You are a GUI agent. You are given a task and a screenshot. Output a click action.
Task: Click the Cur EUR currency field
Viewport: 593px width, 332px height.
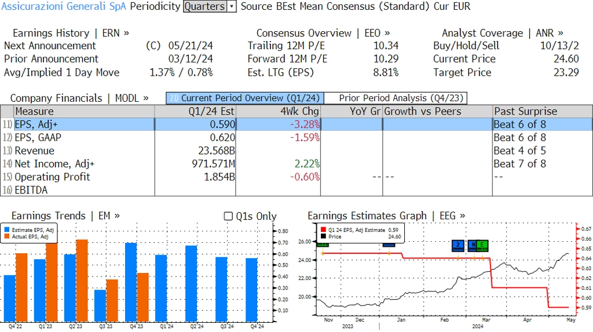point(452,6)
